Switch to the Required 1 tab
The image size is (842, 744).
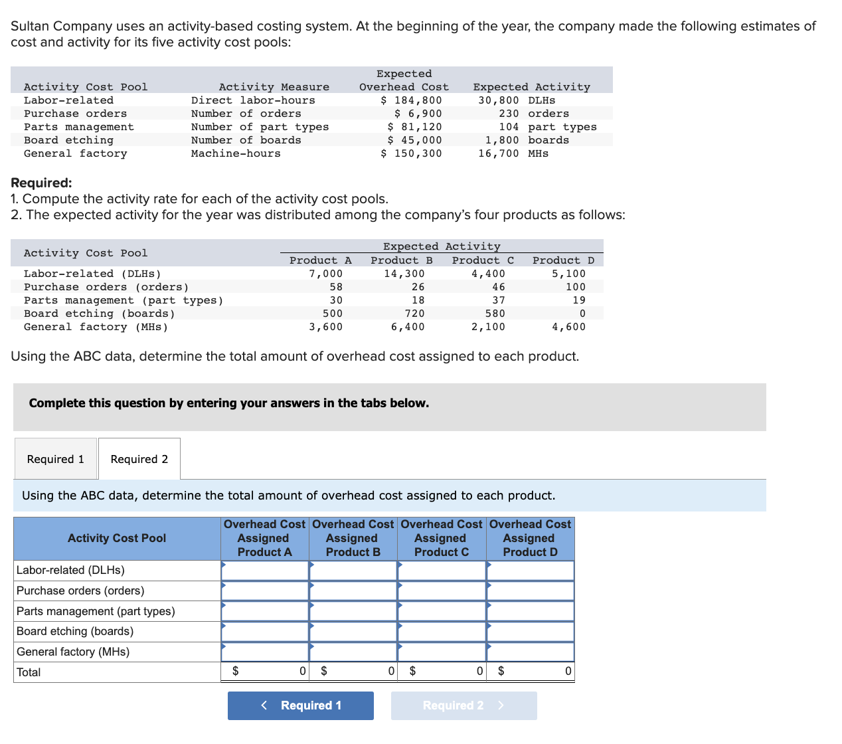pos(55,458)
